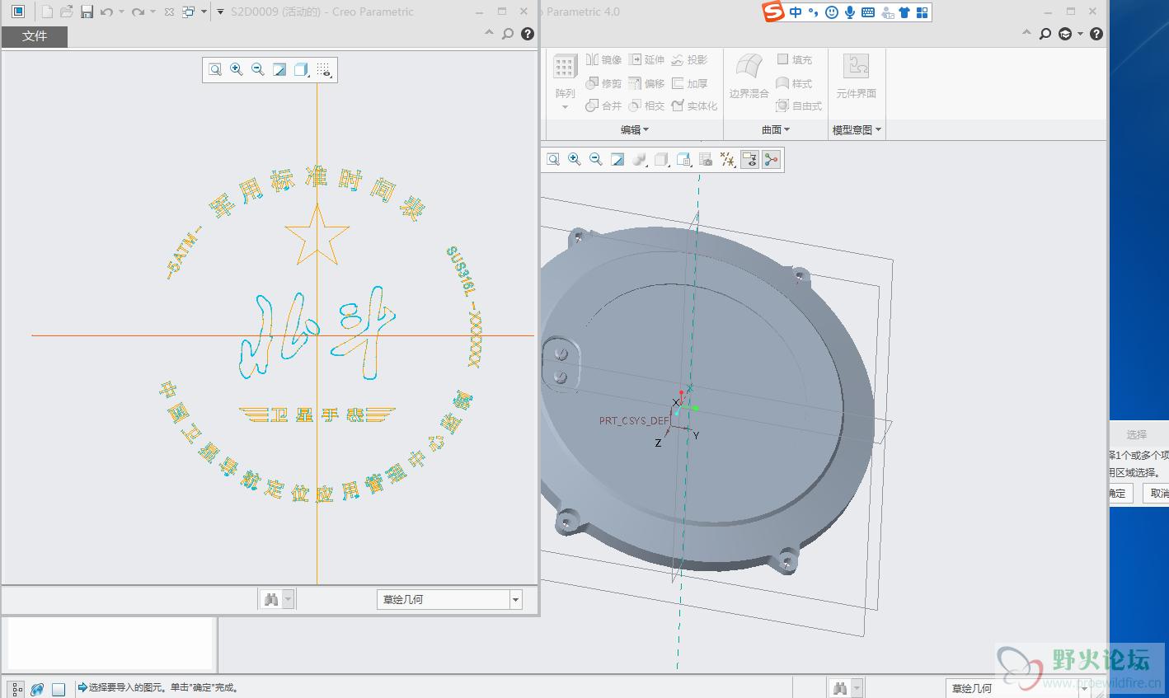
Task: Click Refit icon in main graphics toolbar
Action: coord(553,159)
